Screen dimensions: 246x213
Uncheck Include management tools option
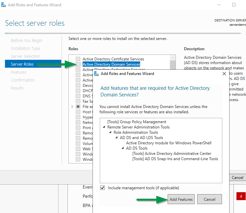click(x=103, y=188)
